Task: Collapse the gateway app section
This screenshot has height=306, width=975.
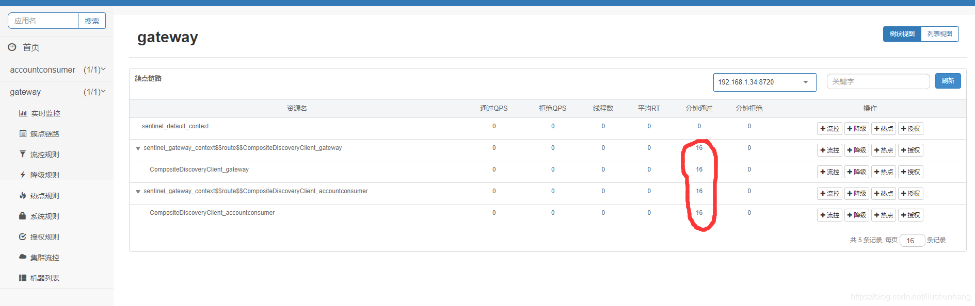Action: (x=57, y=92)
